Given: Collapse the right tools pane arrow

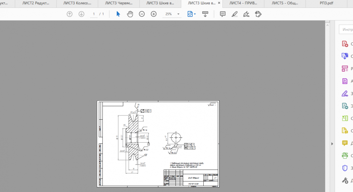Looking at the screenshot, I should pos(331,144).
